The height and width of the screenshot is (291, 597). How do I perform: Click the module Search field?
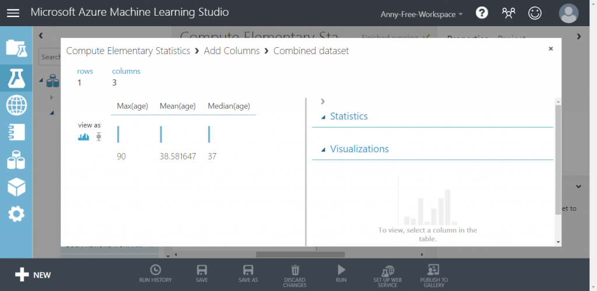click(x=50, y=57)
